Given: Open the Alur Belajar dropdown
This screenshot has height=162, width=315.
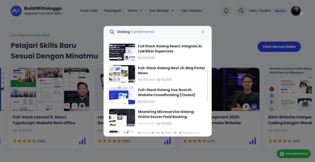Looking at the screenshot, I should point(161,11).
